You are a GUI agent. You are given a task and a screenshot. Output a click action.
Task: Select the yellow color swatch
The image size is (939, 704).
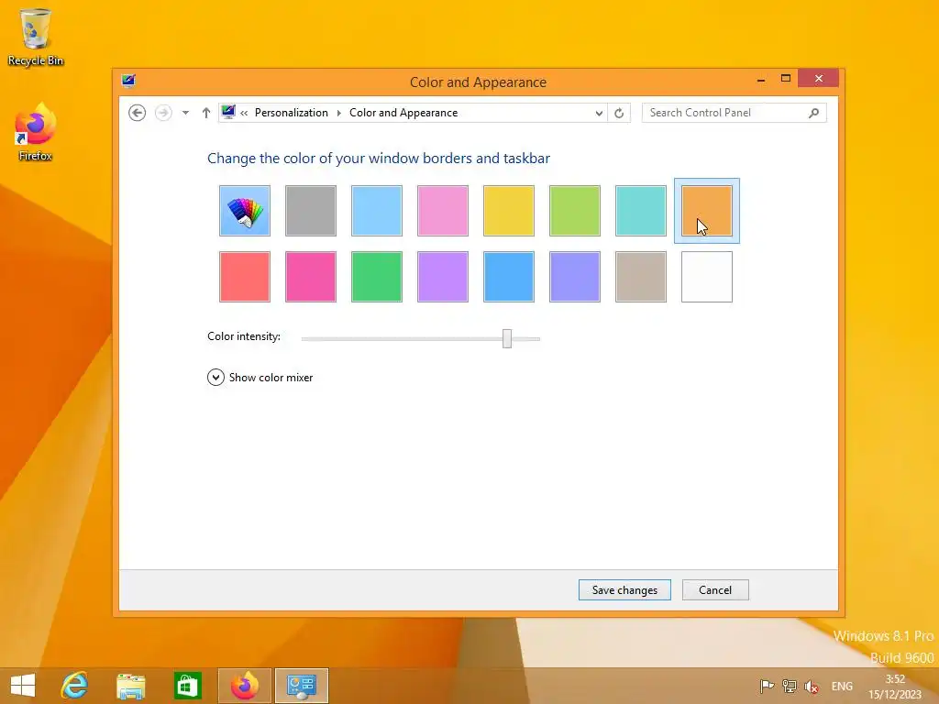[508, 211]
